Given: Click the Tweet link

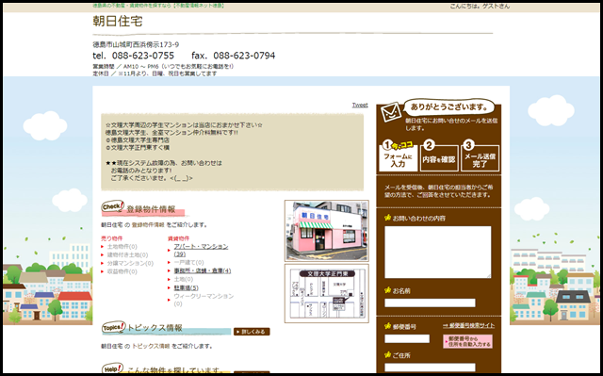Looking at the screenshot, I should pos(360,105).
